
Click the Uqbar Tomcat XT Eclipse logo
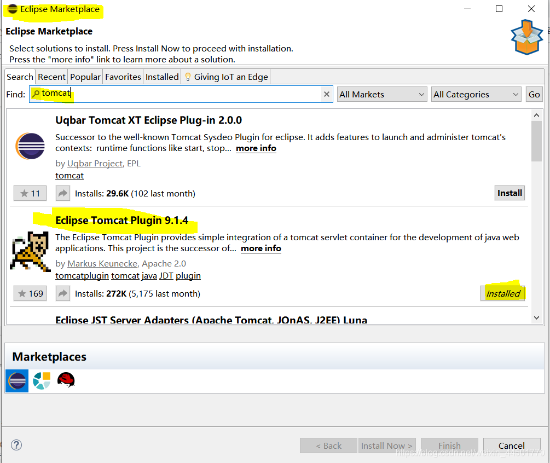[30, 146]
